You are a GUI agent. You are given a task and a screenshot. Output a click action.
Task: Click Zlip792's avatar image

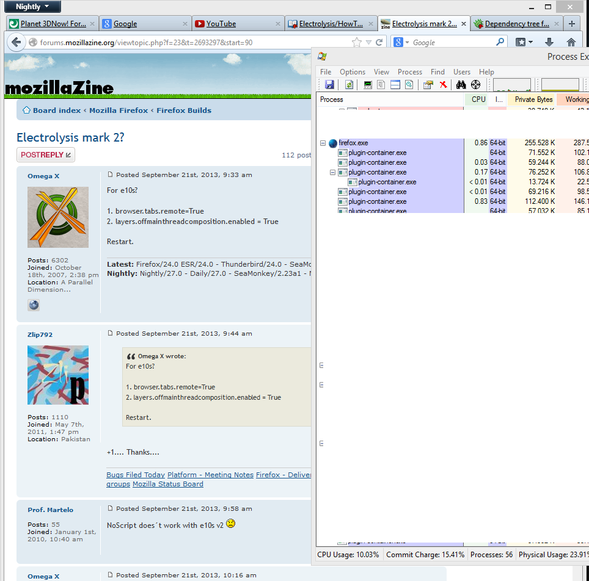click(58, 375)
